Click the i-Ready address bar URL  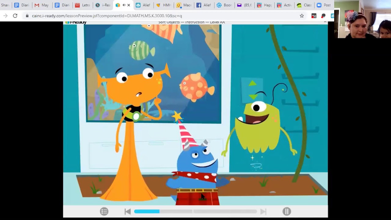click(107, 16)
